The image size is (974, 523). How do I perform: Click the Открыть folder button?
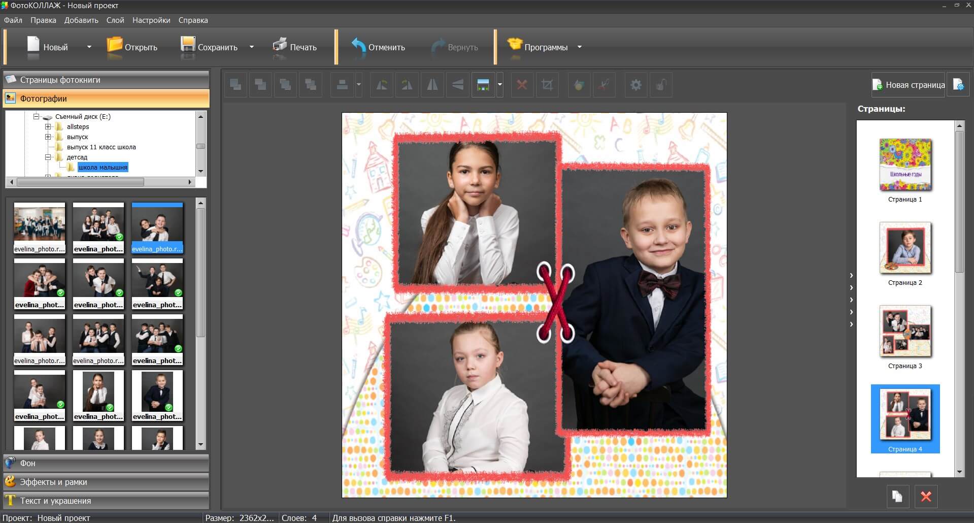(x=132, y=47)
